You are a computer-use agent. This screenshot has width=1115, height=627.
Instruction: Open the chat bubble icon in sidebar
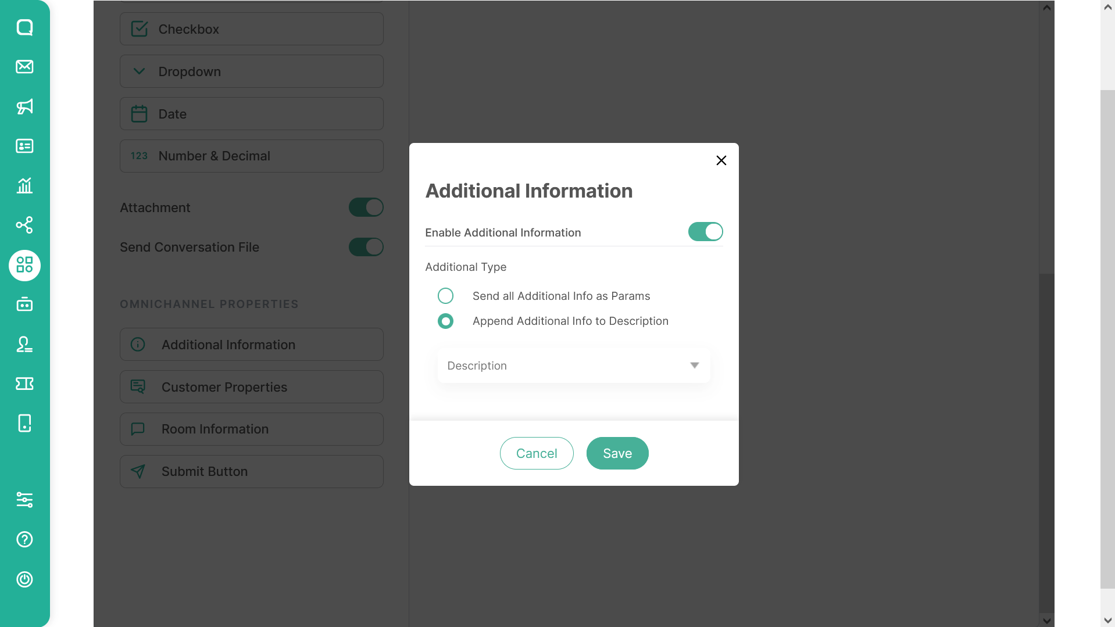(x=24, y=27)
